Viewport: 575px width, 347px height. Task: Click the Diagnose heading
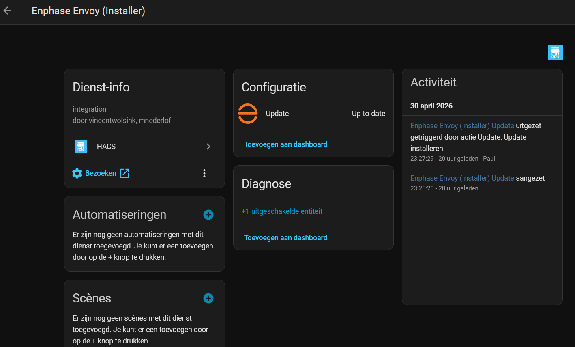266,184
